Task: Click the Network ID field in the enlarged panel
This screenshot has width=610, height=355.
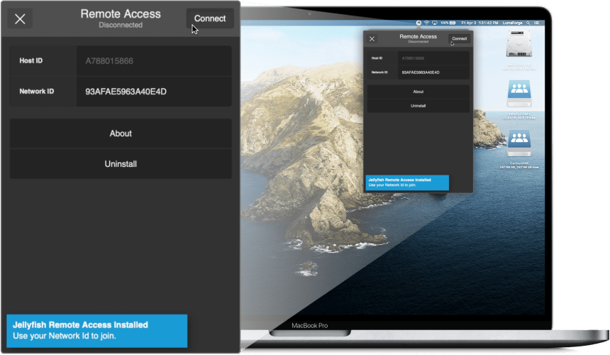Action: coord(153,92)
